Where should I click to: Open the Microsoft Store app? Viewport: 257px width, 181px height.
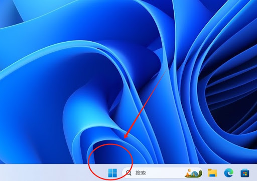tap(245, 173)
